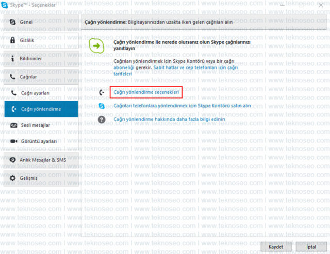
Task: Click the Bildirimler info icon
Action: click(x=12, y=58)
